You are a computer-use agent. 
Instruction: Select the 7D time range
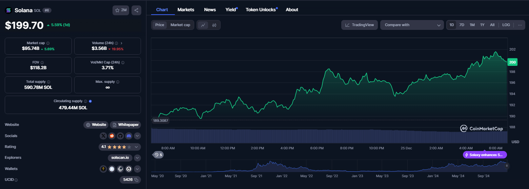pos(462,25)
